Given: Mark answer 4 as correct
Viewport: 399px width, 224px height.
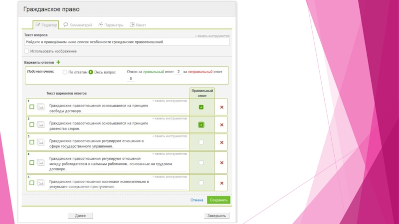Looking at the screenshot, I should [201, 163].
